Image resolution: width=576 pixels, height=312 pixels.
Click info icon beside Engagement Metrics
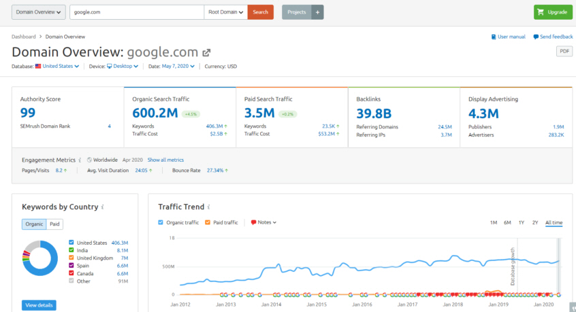tap(80, 160)
